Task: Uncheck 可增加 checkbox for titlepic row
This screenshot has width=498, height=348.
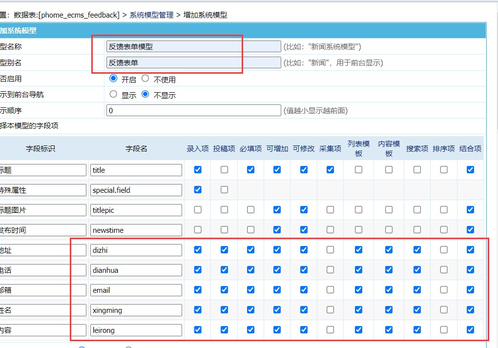Action: point(277,210)
